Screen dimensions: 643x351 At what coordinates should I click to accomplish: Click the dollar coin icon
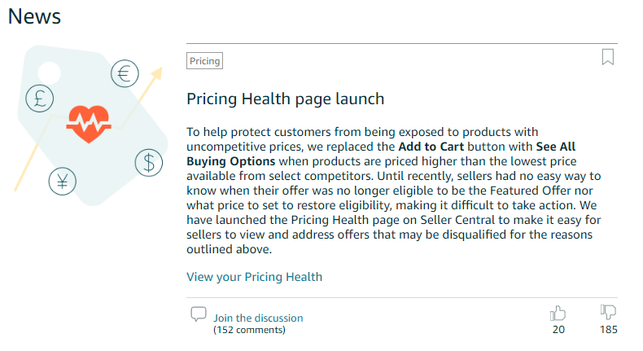click(150, 162)
